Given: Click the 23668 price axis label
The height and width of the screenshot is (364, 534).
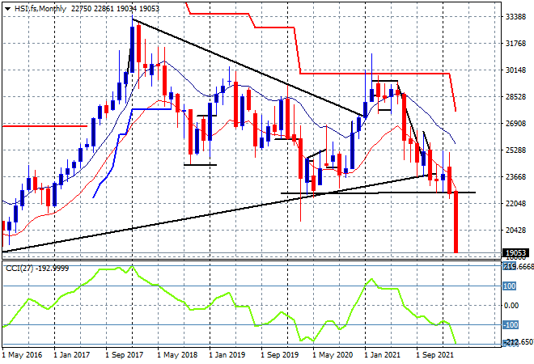Looking at the screenshot, I should [516, 176].
